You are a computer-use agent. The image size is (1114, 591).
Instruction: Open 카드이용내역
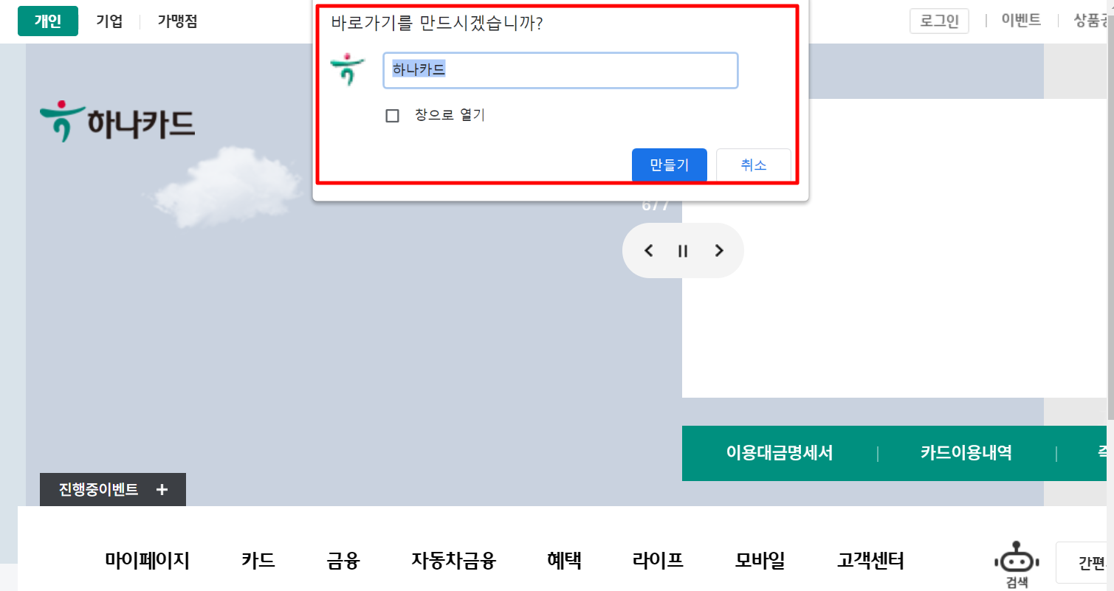click(966, 453)
